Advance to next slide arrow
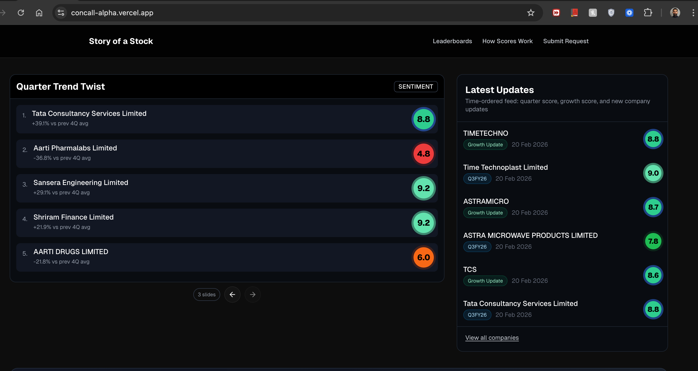The height and width of the screenshot is (371, 698). [x=252, y=294]
